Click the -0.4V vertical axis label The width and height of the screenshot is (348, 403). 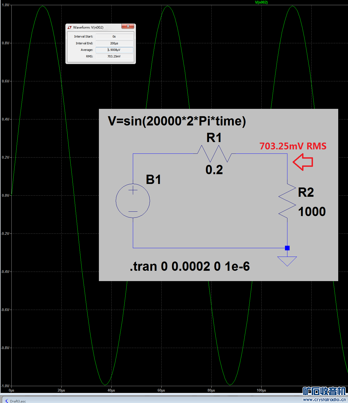coord(5,272)
